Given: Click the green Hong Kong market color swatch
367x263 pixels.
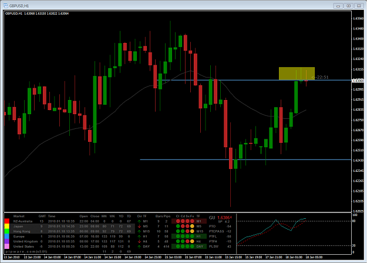Looking at the screenshot, I should (x=7, y=231).
